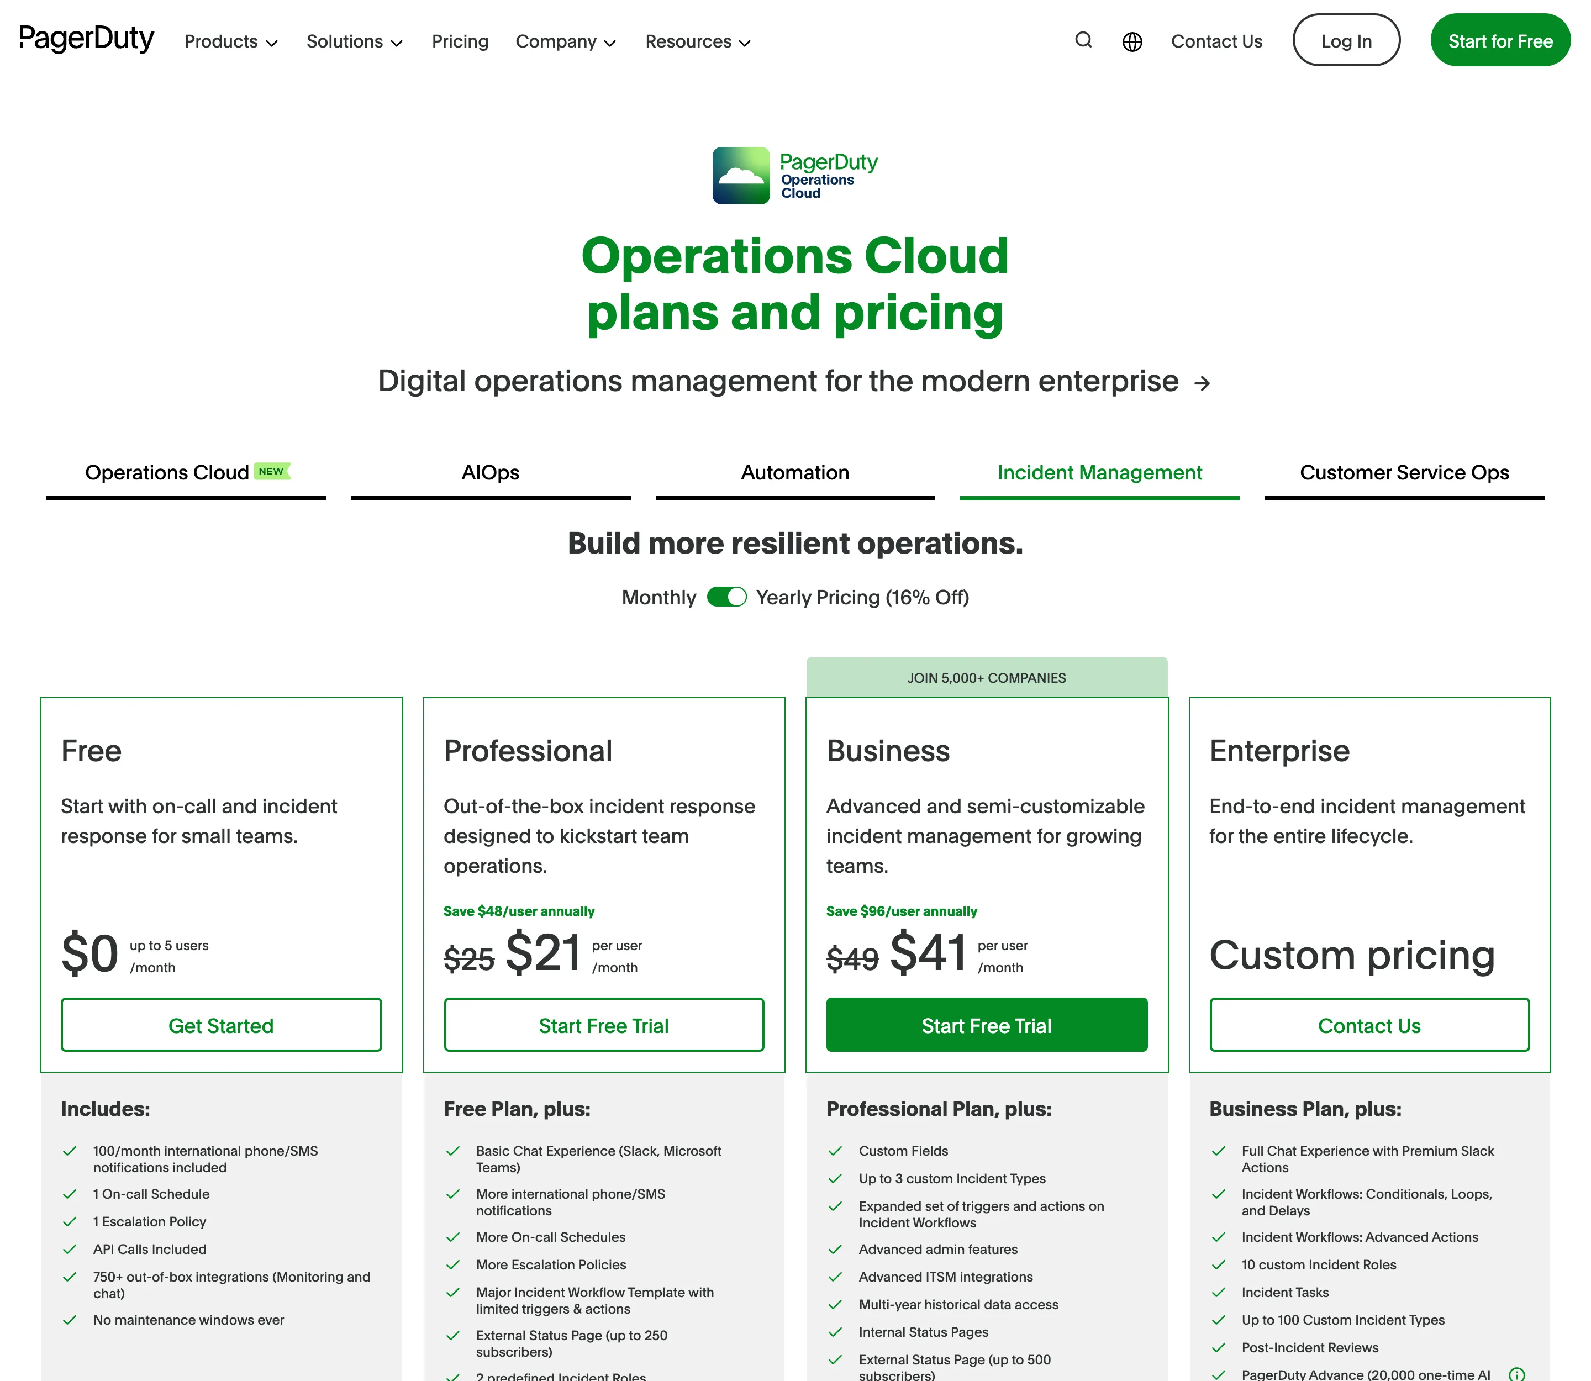Click 'Save $48/user annually' text
1591x1381 pixels.
click(519, 911)
